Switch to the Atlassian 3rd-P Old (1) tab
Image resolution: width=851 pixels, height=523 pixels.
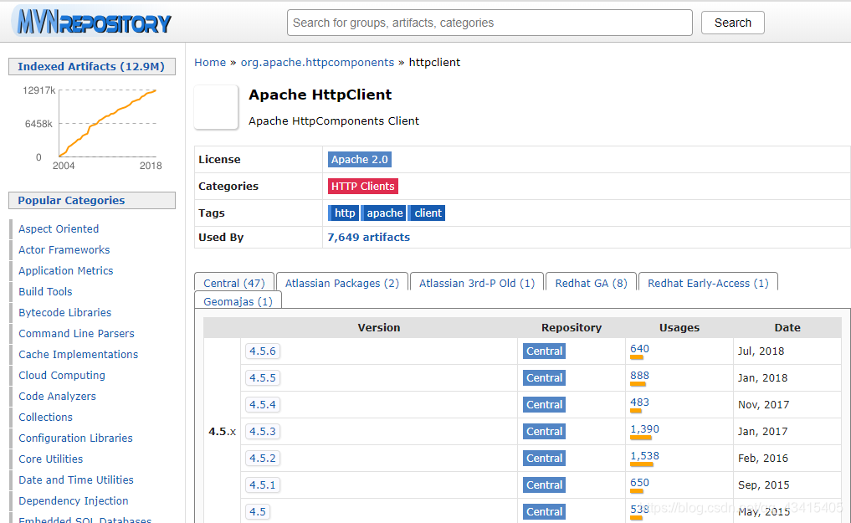(x=476, y=283)
